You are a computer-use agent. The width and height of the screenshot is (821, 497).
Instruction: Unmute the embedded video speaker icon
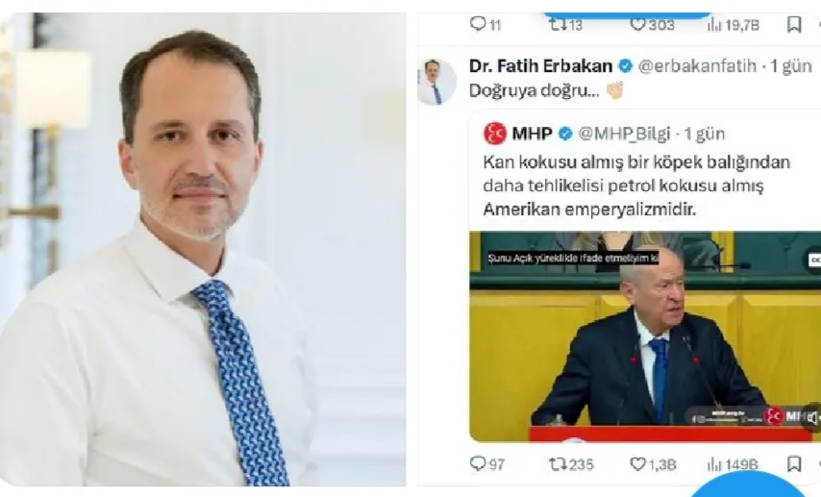click(812, 417)
